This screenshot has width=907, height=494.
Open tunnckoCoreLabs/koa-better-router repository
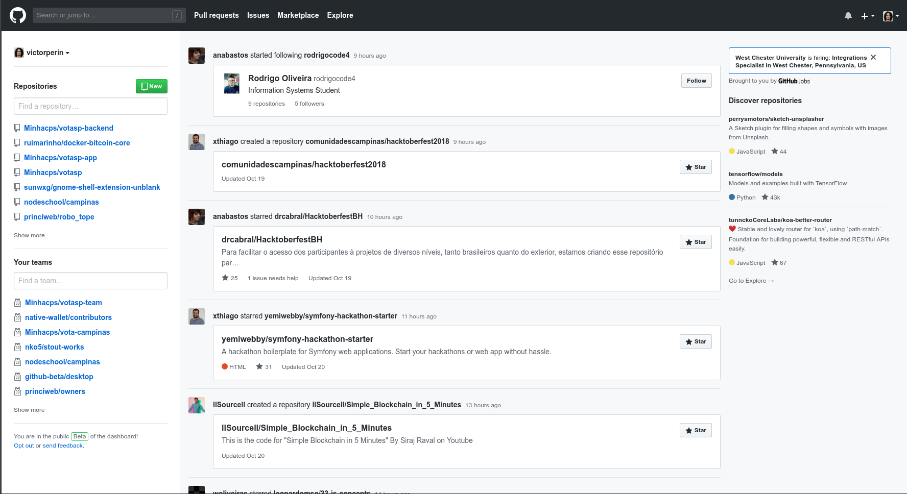(x=780, y=220)
